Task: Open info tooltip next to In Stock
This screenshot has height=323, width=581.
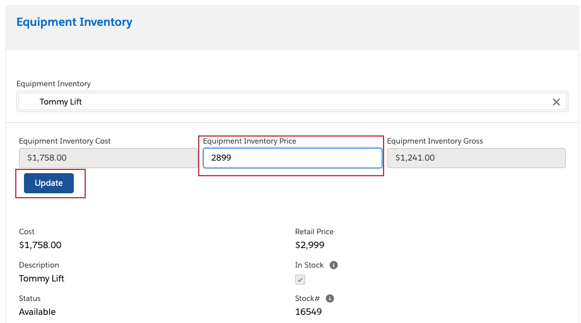Action: 334,265
